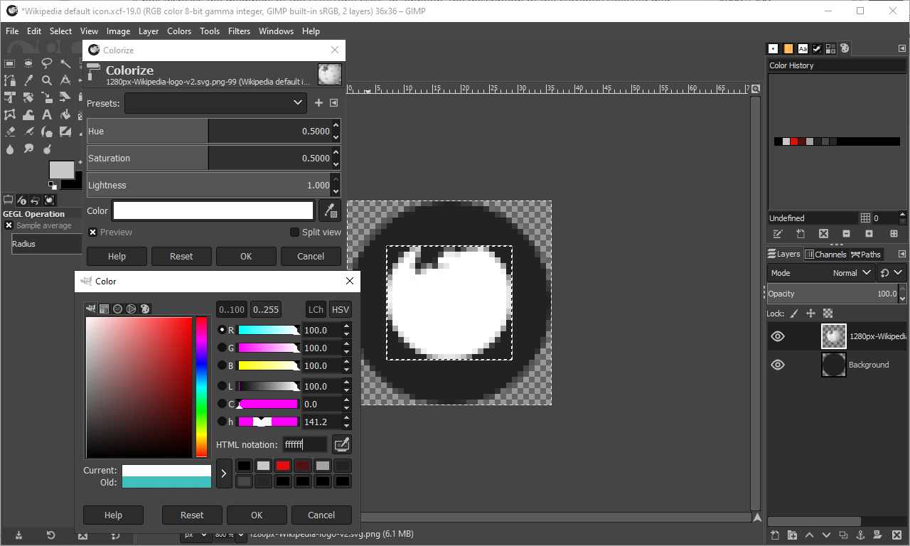
Task: Select the G channel radio button
Action: 223,348
